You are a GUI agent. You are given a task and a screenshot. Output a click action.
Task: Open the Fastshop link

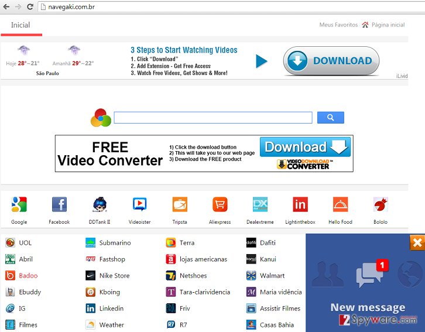pyautogui.click(x=112, y=259)
